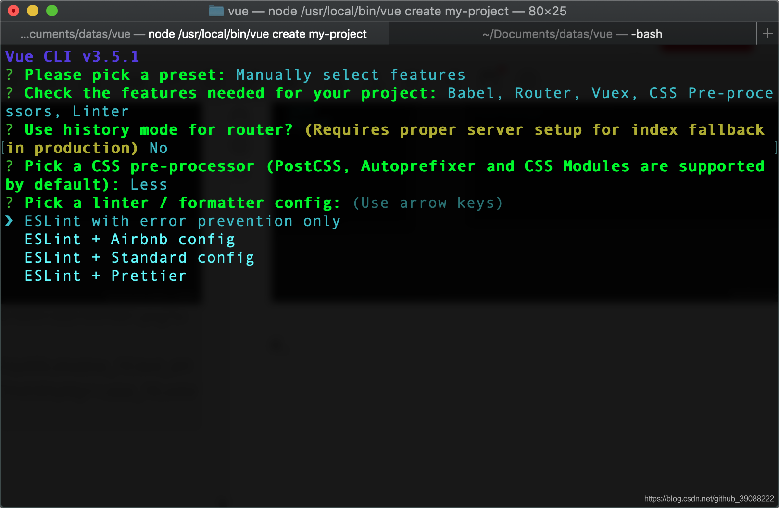Click 'Pick a linter / formatter config:' prompt
The width and height of the screenshot is (779, 508).
coord(182,203)
